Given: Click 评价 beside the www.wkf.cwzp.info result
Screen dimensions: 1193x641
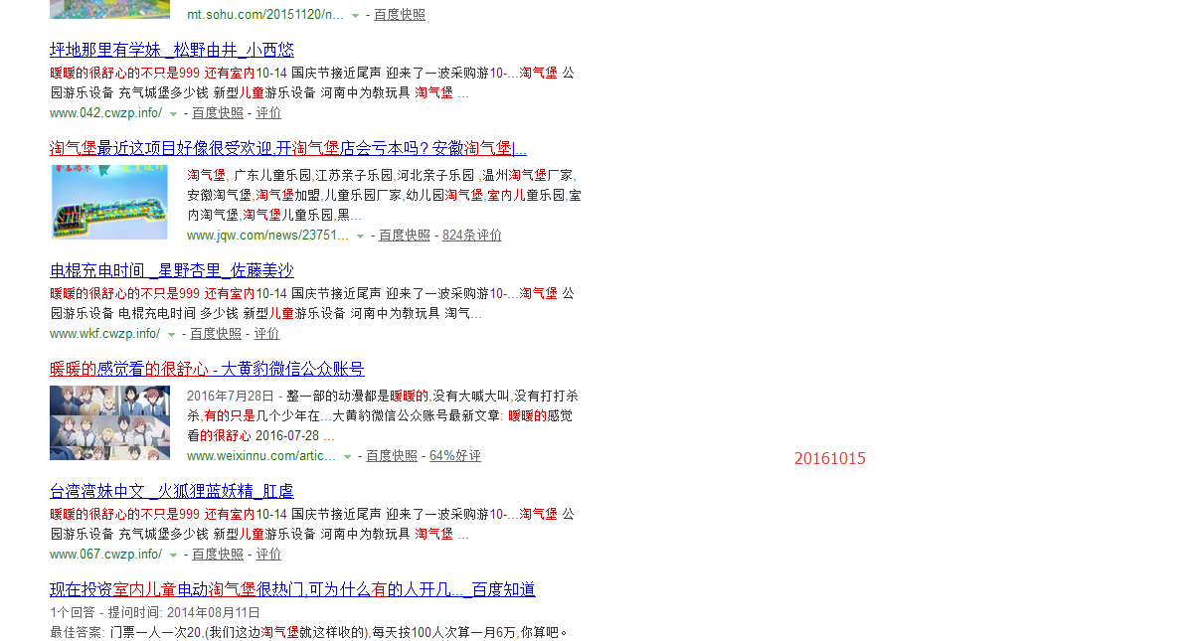Looking at the screenshot, I should pyautogui.click(x=266, y=334).
